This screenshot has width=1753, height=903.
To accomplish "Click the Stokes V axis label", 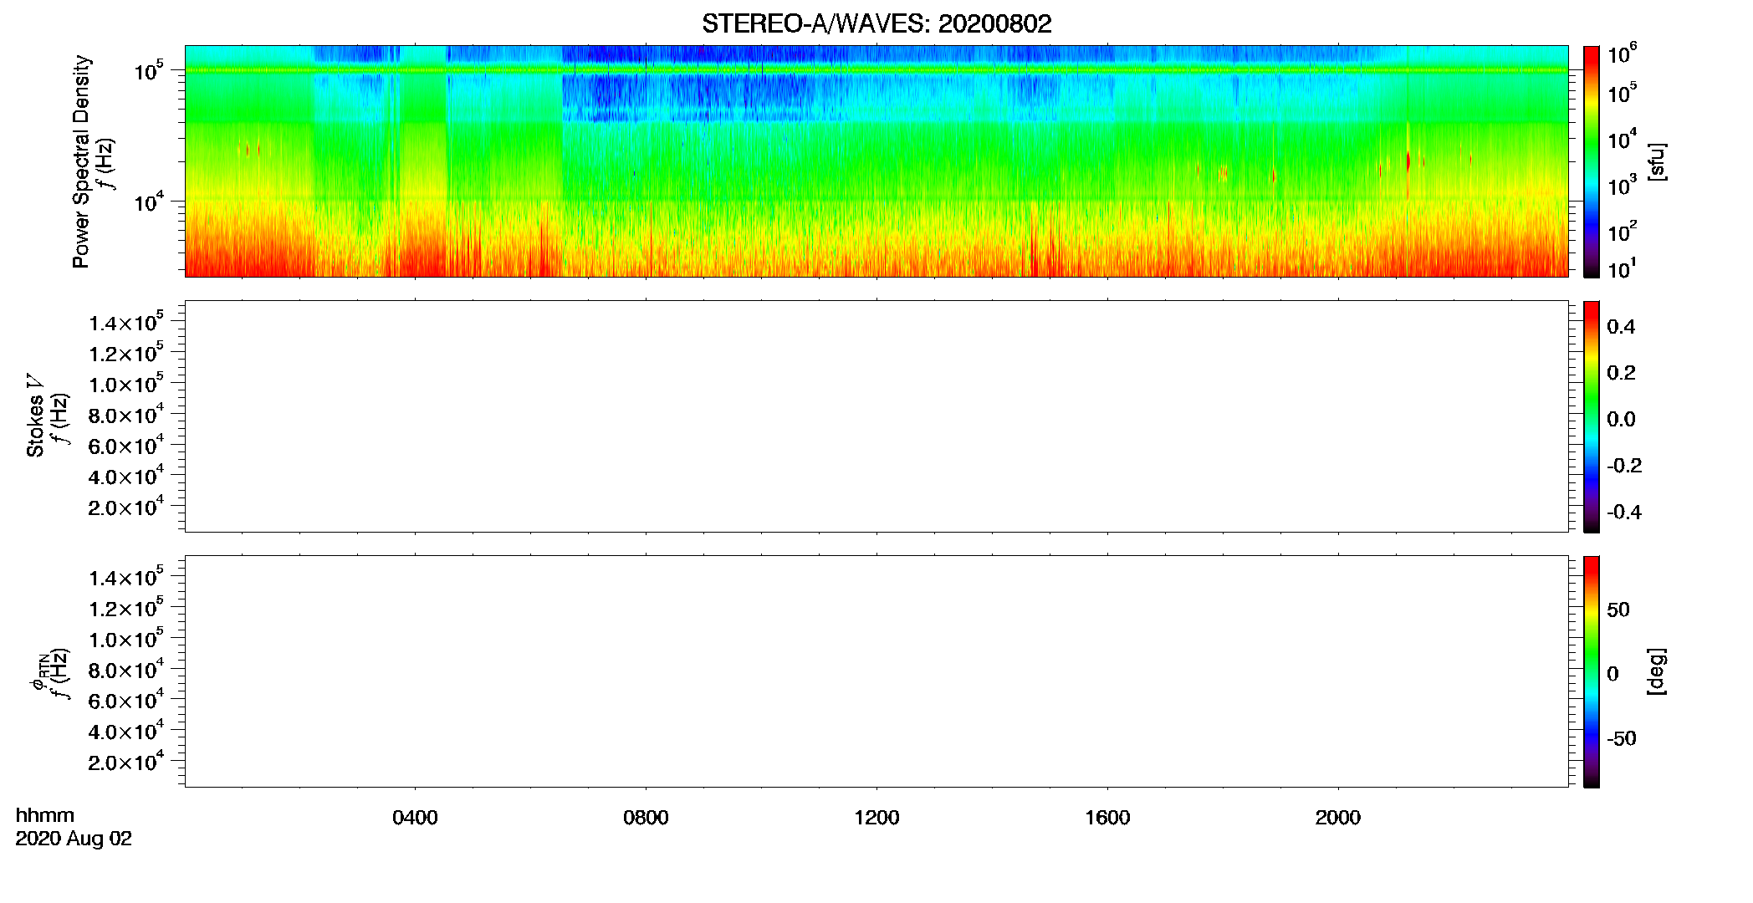I will pos(35,416).
